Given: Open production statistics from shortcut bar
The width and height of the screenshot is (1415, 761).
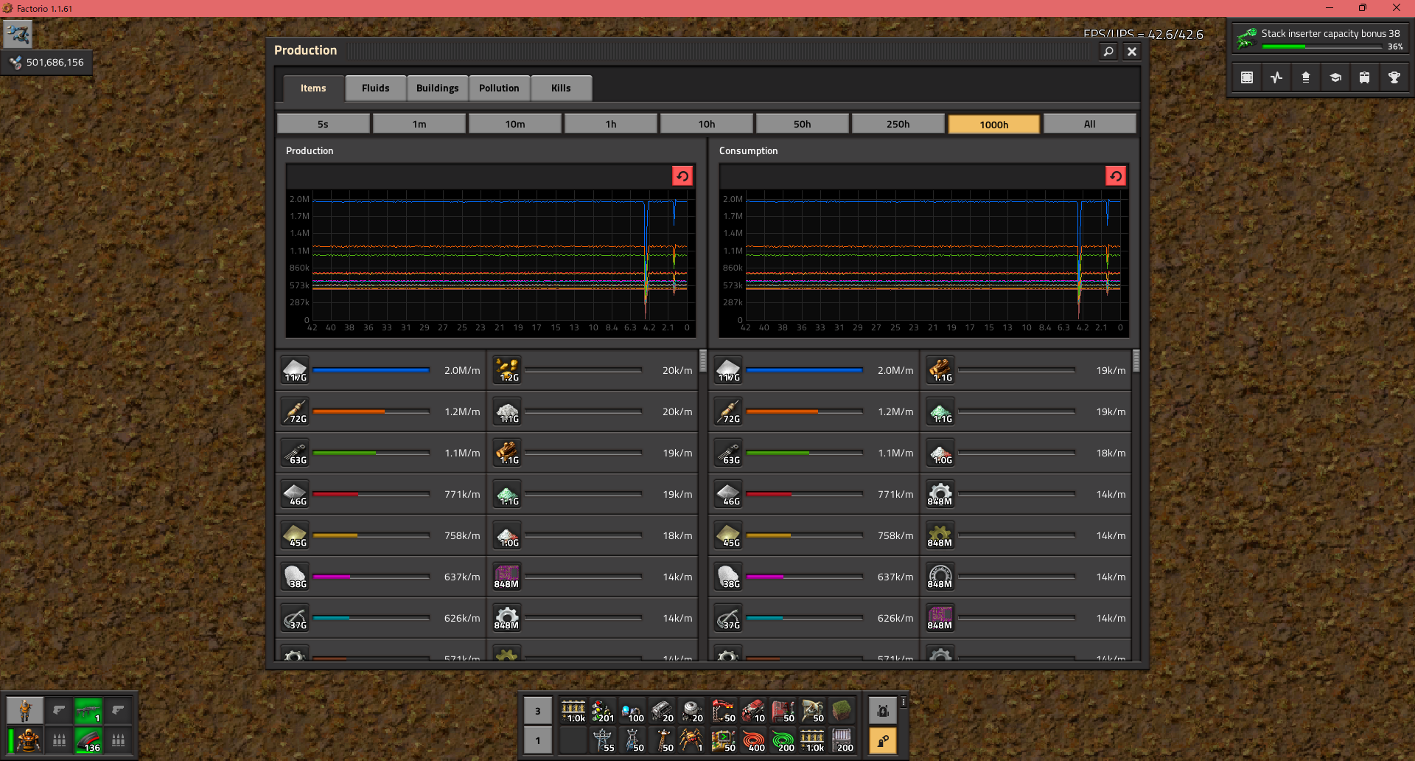Looking at the screenshot, I should (1276, 77).
